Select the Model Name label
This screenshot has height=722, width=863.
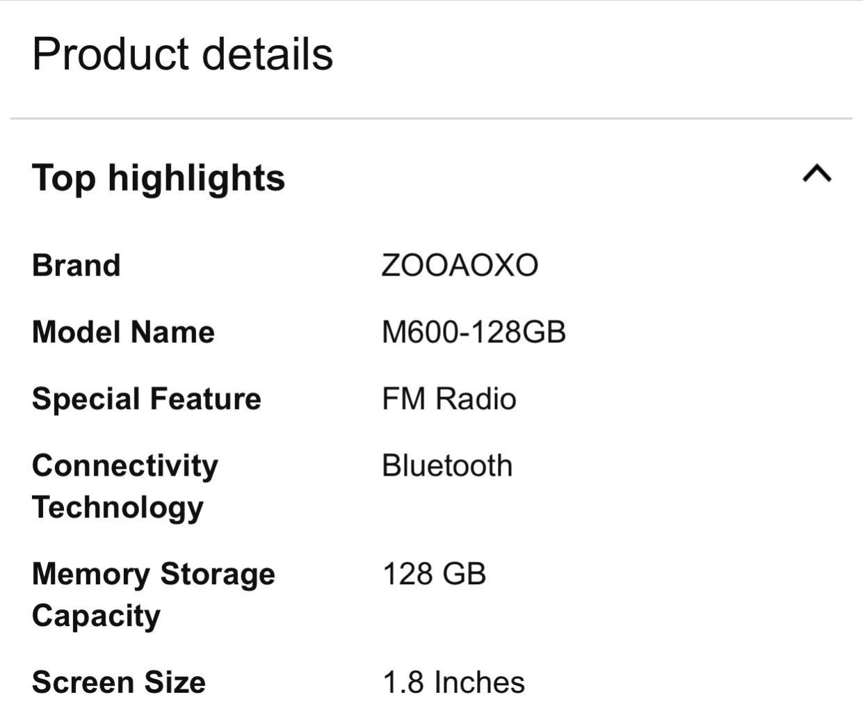point(123,332)
